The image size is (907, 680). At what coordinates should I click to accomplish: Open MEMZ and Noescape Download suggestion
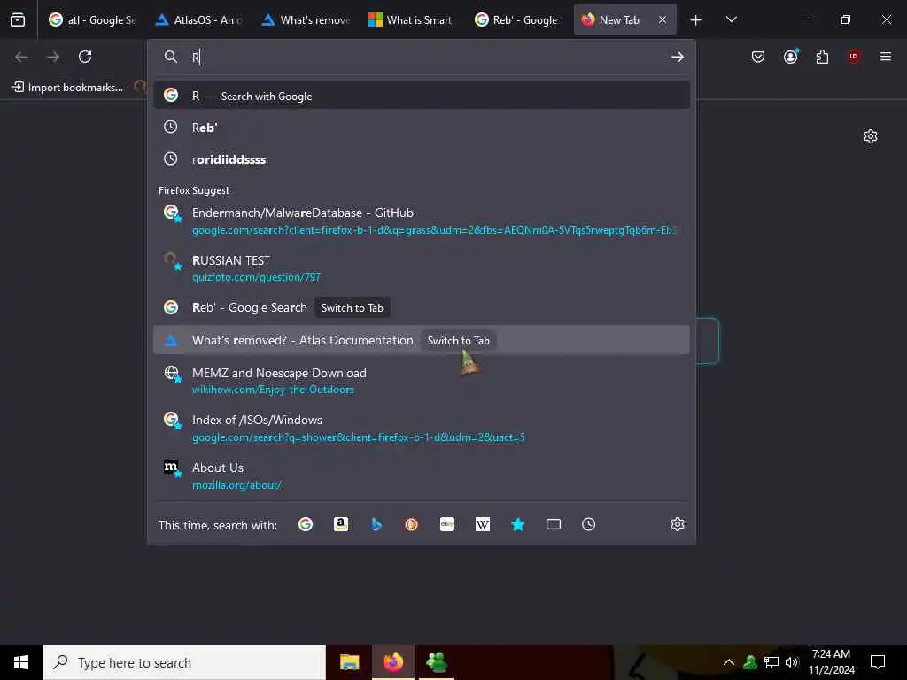pos(421,381)
